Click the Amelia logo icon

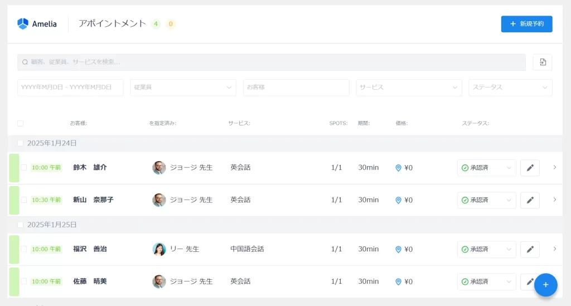(23, 23)
